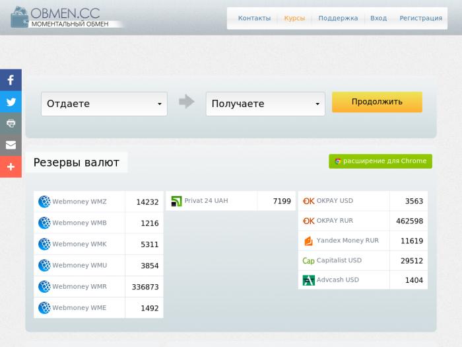Open the Отдаете currency dropdown

pyautogui.click(x=104, y=104)
